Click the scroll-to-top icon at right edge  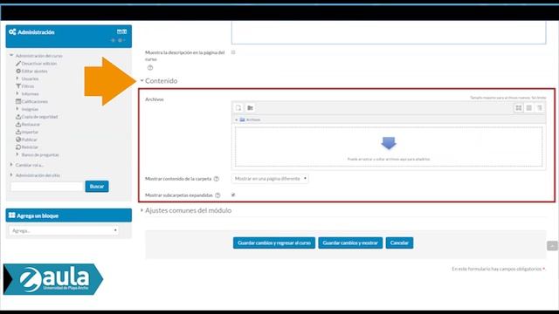tap(552, 246)
